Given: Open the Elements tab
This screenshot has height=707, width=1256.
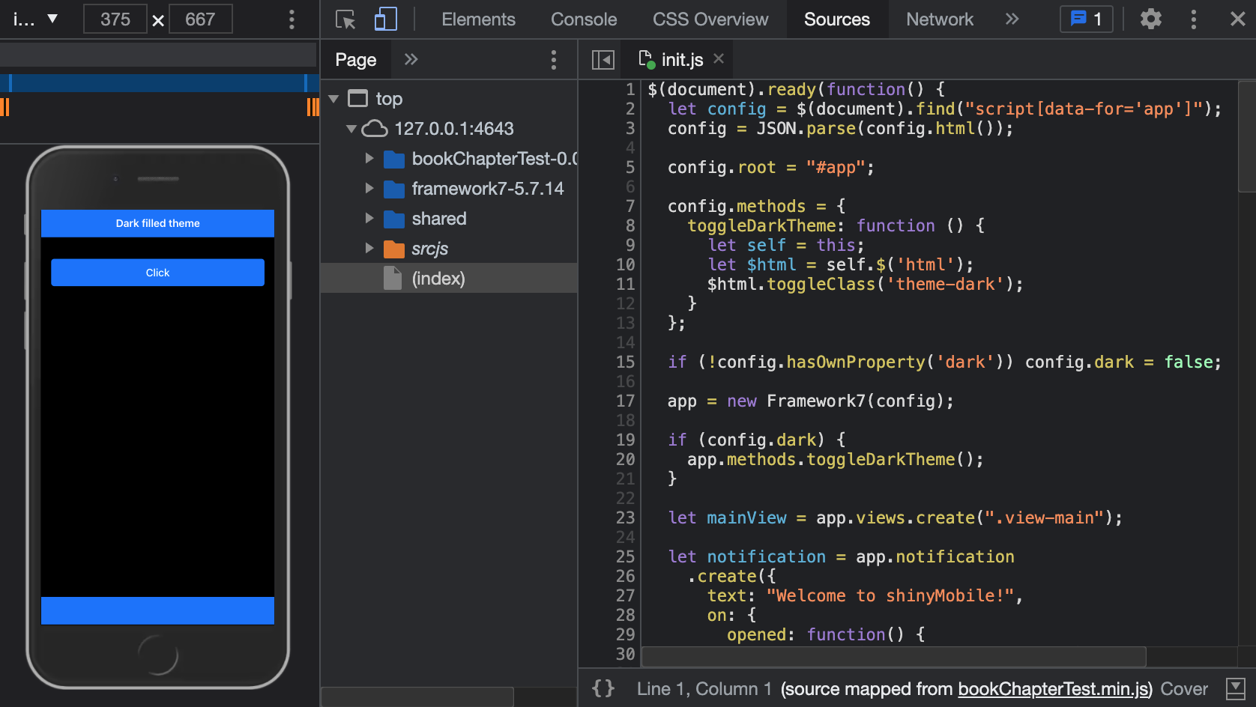Looking at the screenshot, I should click(x=478, y=19).
